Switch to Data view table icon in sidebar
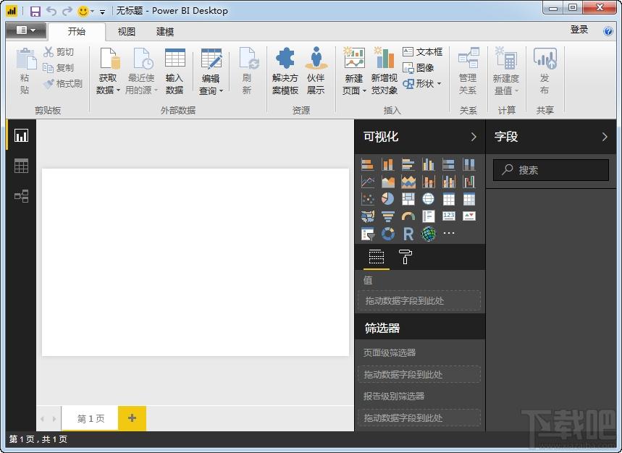The width and height of the screenshot is (622, 453). (21, 166)
